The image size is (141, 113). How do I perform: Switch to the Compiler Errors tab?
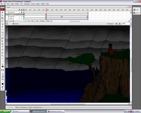(x=38, y=107)
